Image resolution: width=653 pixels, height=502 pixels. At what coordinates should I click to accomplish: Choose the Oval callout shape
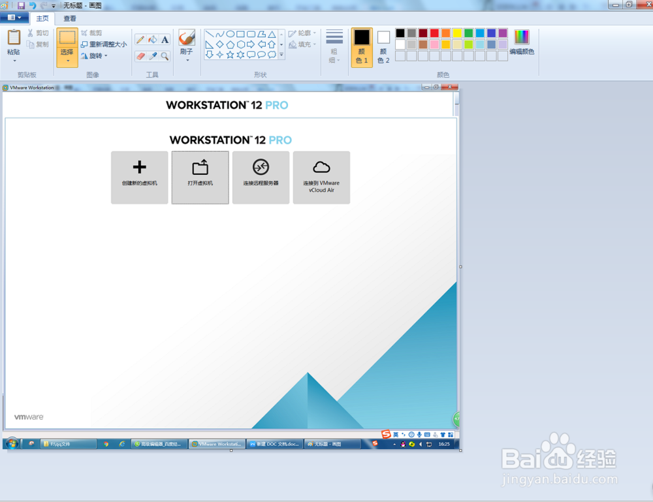click(x=262, y=55)
